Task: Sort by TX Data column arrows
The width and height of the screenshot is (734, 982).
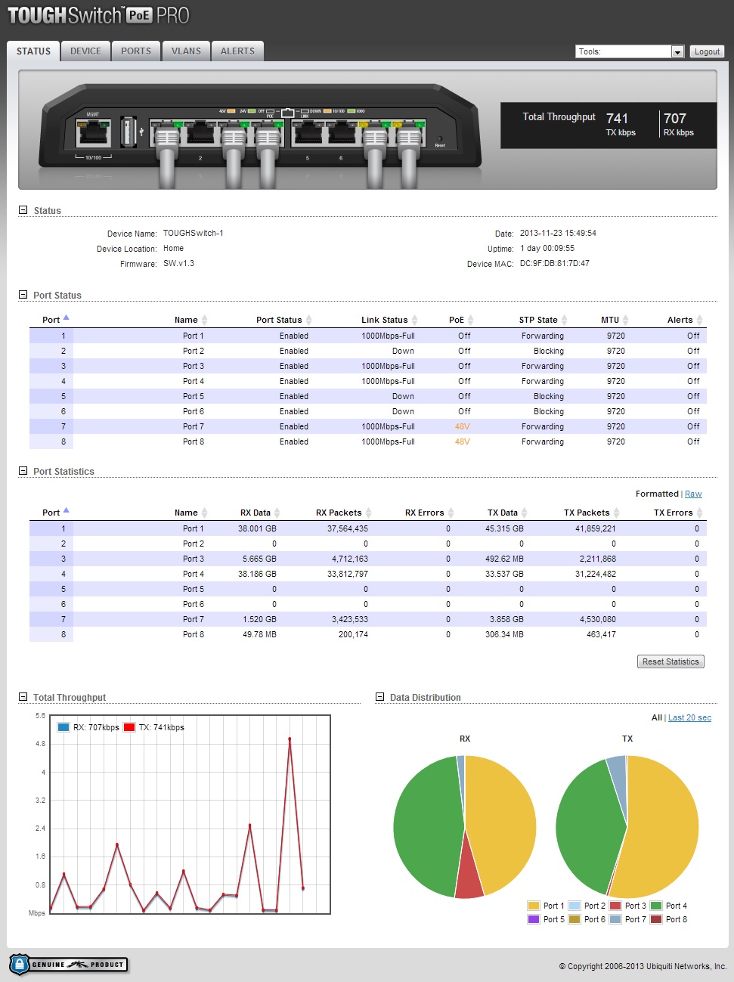Action: pyautogui.click(x=524, y=513)
